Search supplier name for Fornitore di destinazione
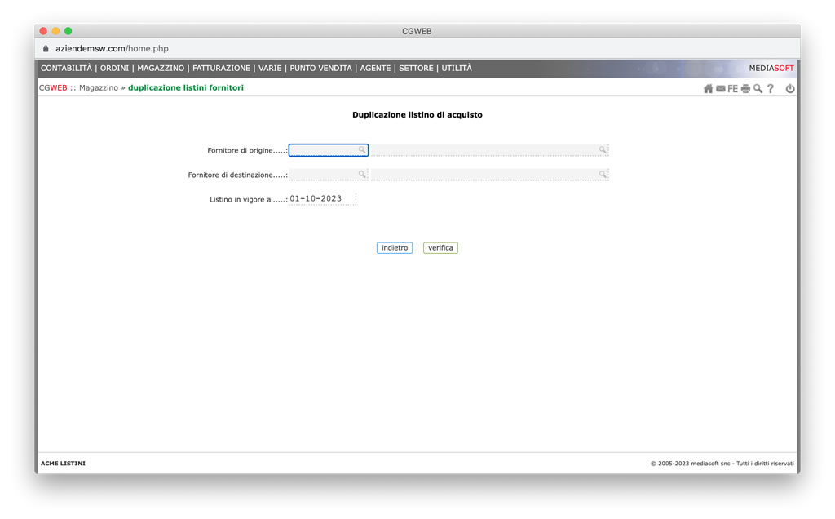This screenshot has height=519, width=835. [x=603, y=175]
